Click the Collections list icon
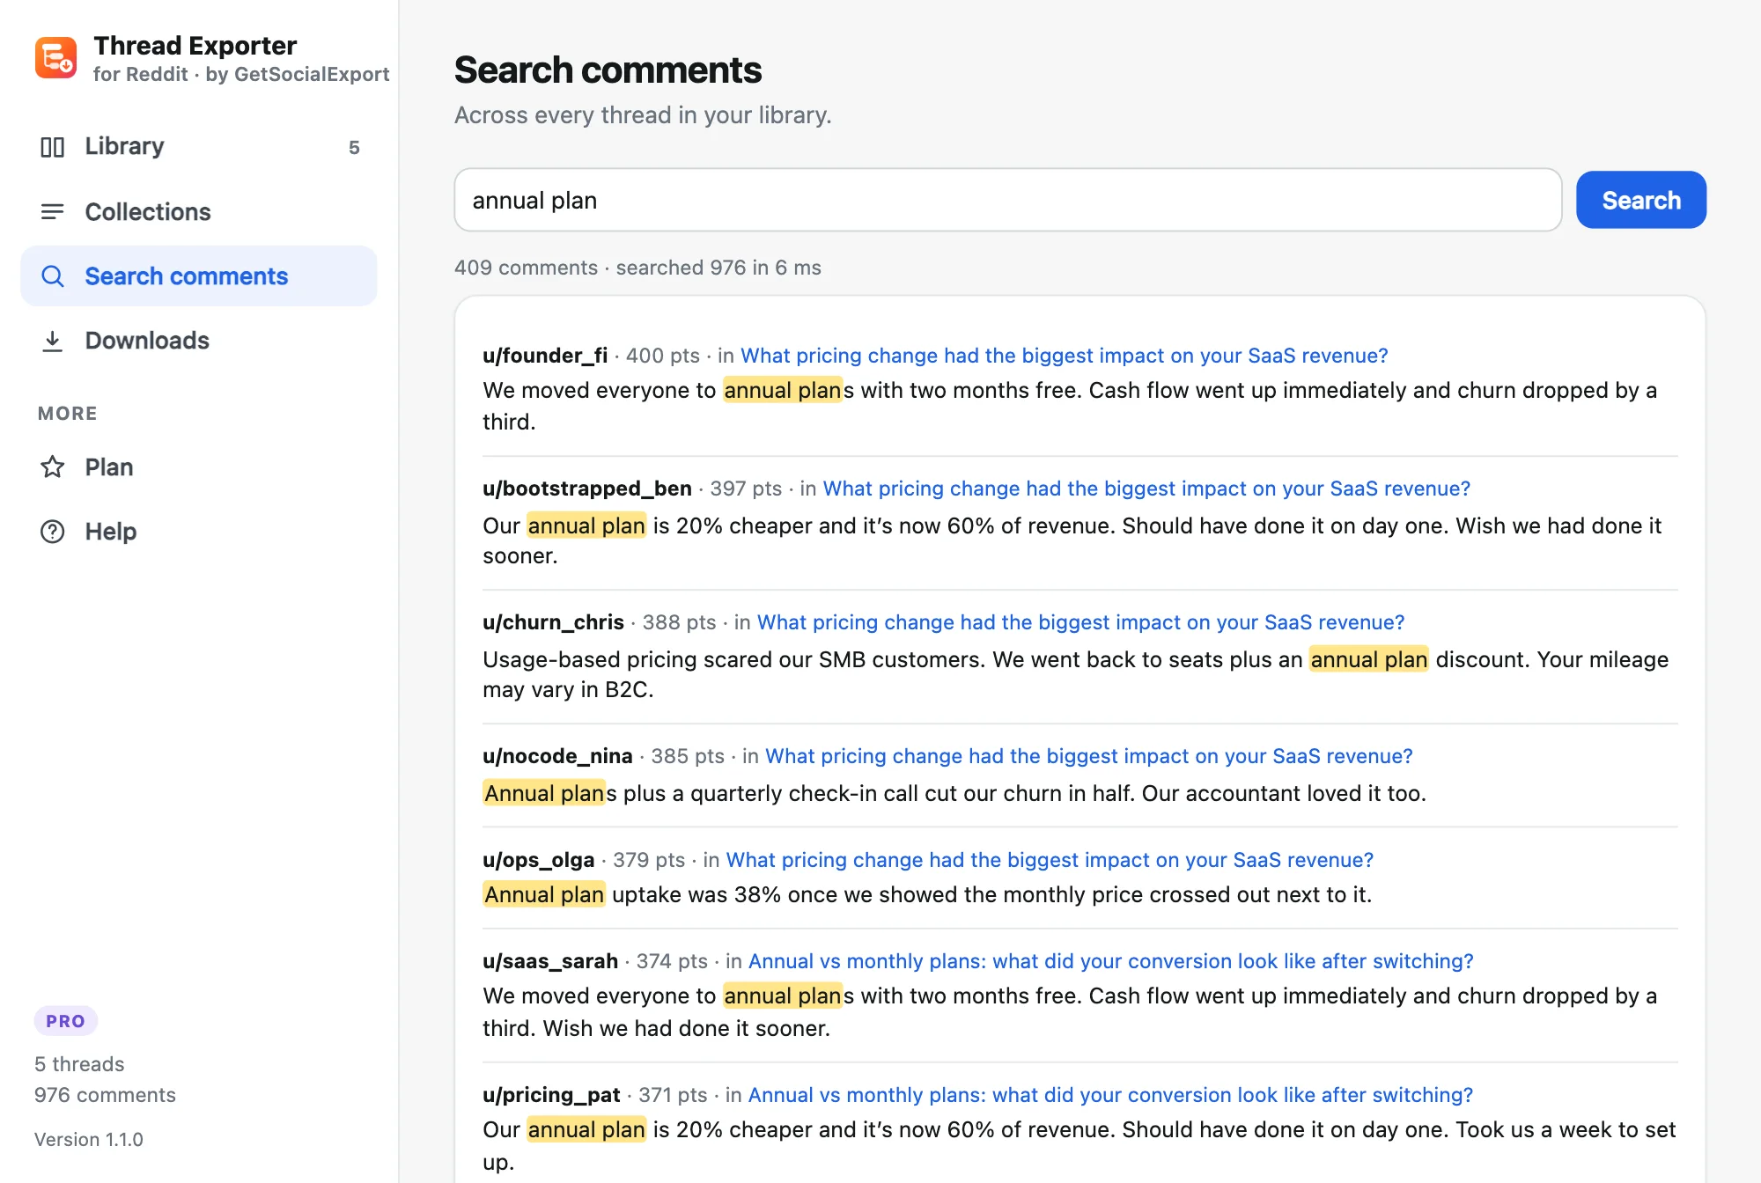Image resolution: width=1761 pixels, height=1183 pixels. click(53, 212)
